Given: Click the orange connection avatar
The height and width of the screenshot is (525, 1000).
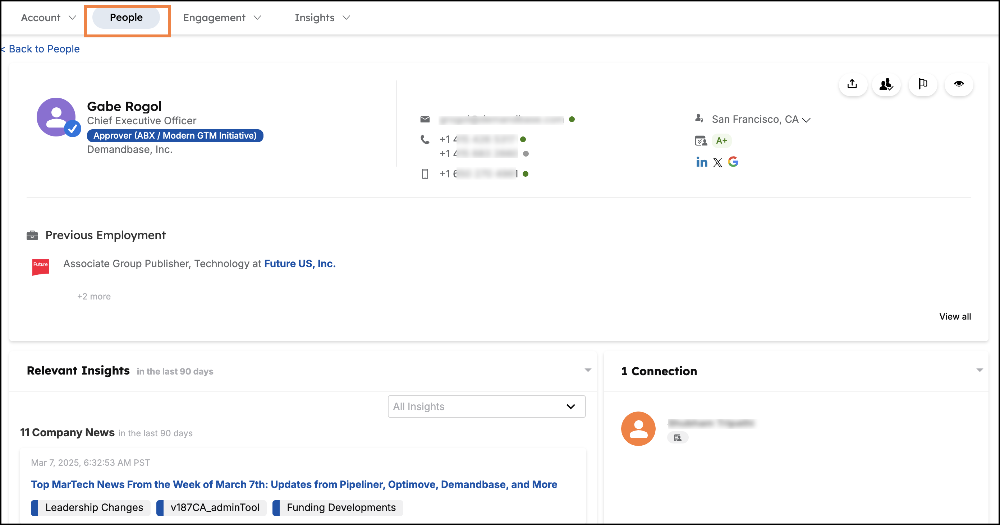Looking at the screenshot, I should (638, 428).
